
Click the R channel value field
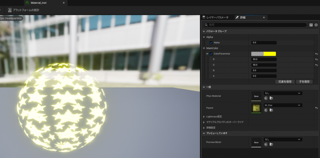click(264, 59)
